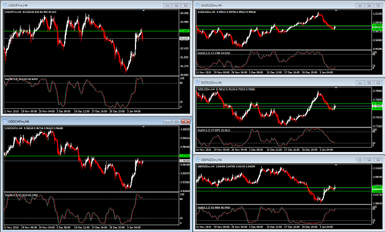Select the Sto indicator label in AUDUSDm chart
Screen dimensions: 385x232
click(214, 53)
